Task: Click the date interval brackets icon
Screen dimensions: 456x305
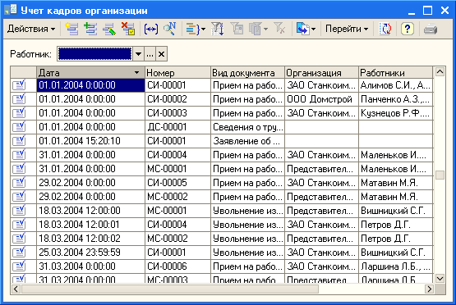Action: coord(151,29)
